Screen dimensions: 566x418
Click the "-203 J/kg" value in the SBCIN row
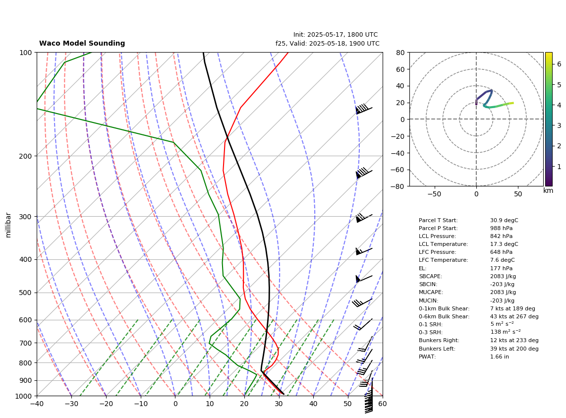click(502, 284)
